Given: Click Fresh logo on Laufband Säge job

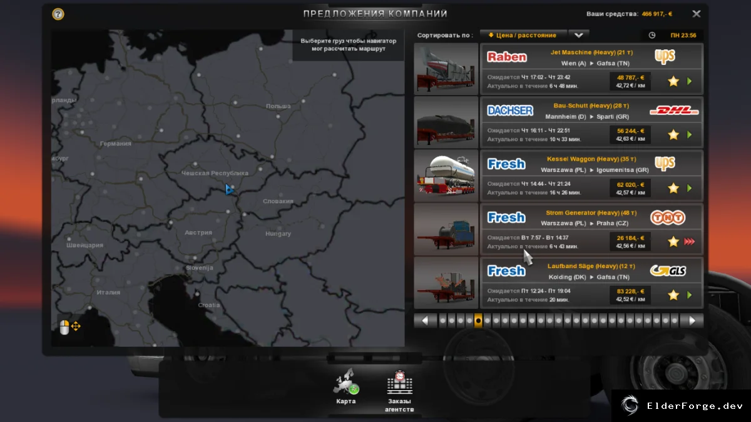Looking at the screenshot, I should (x=506, y=271).
